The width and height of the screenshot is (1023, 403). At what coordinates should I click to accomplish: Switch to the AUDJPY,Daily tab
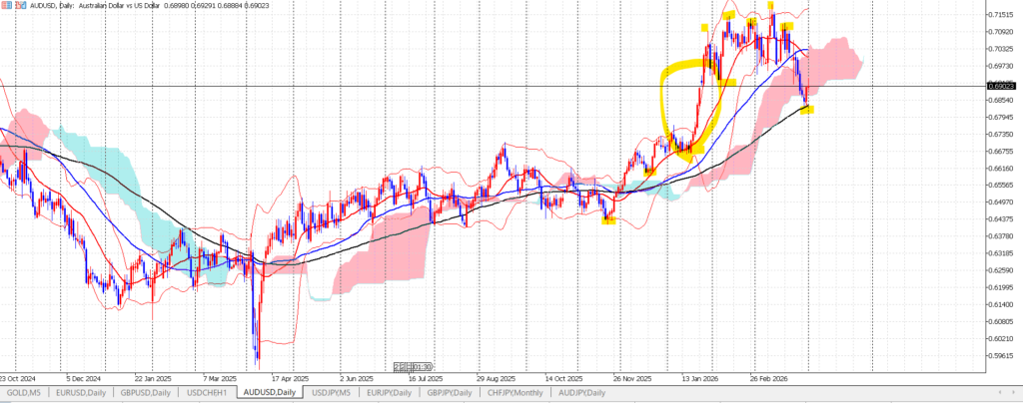[582, 393]
